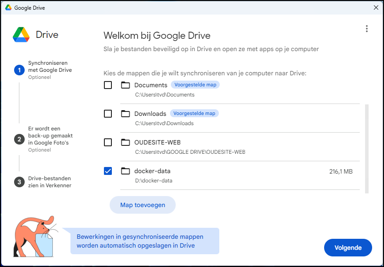Open the three-dot more options menu
384x267 pixels.
366,29
